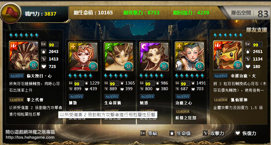The height and width of the screenshot is (145, 271).
Task: Open the tos.hehagame.com link
Action: coord(30,137)
